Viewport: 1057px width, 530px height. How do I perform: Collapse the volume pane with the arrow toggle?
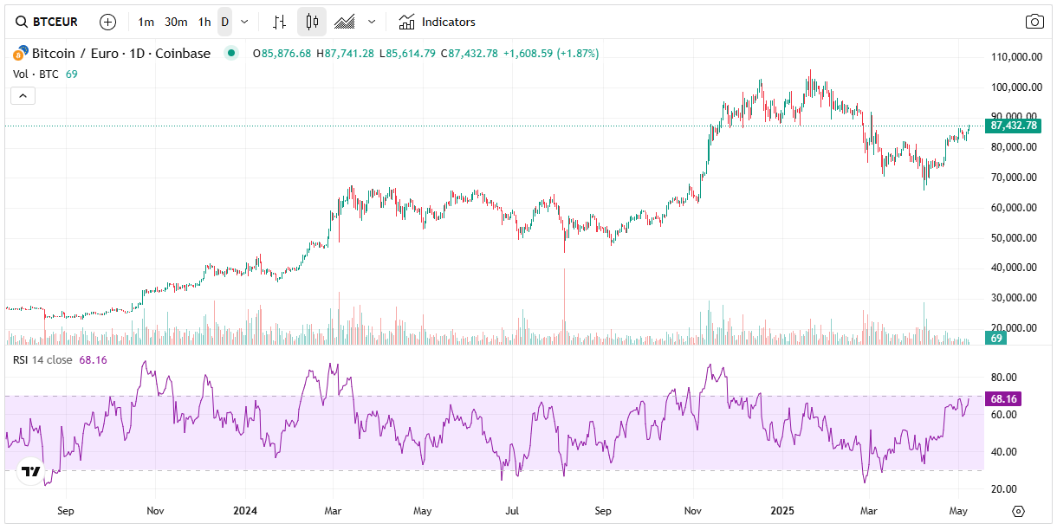click(x=23, y=95)
